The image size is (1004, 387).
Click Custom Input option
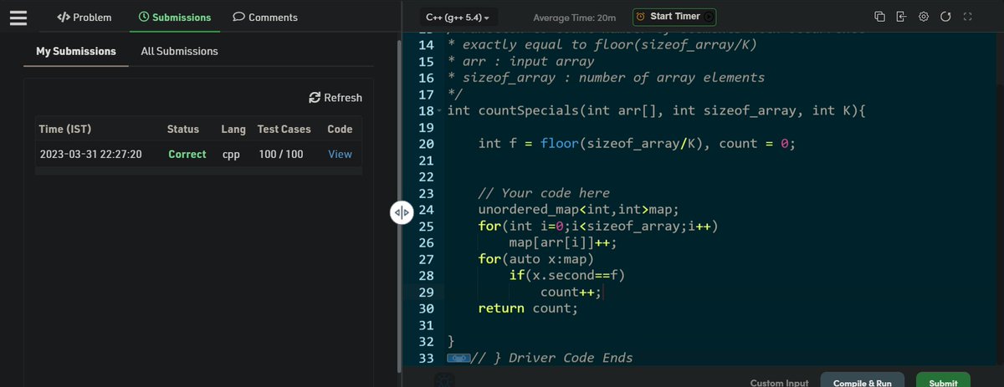click(779, 382)
